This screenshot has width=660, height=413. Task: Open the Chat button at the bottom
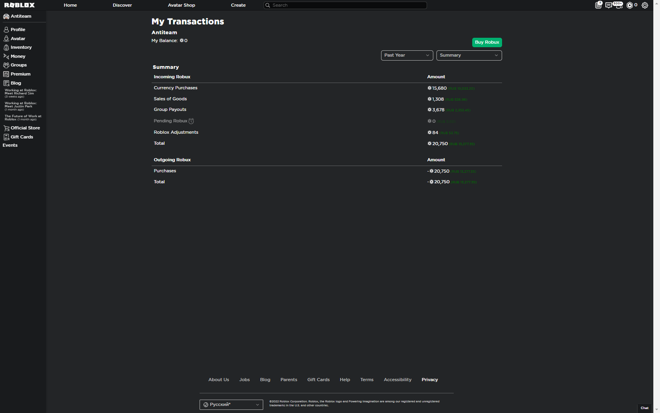[645, 408]
